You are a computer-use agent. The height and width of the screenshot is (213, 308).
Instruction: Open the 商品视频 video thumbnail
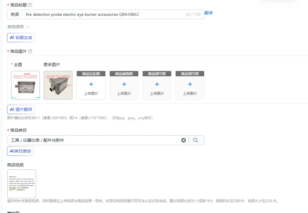point(21,184)
